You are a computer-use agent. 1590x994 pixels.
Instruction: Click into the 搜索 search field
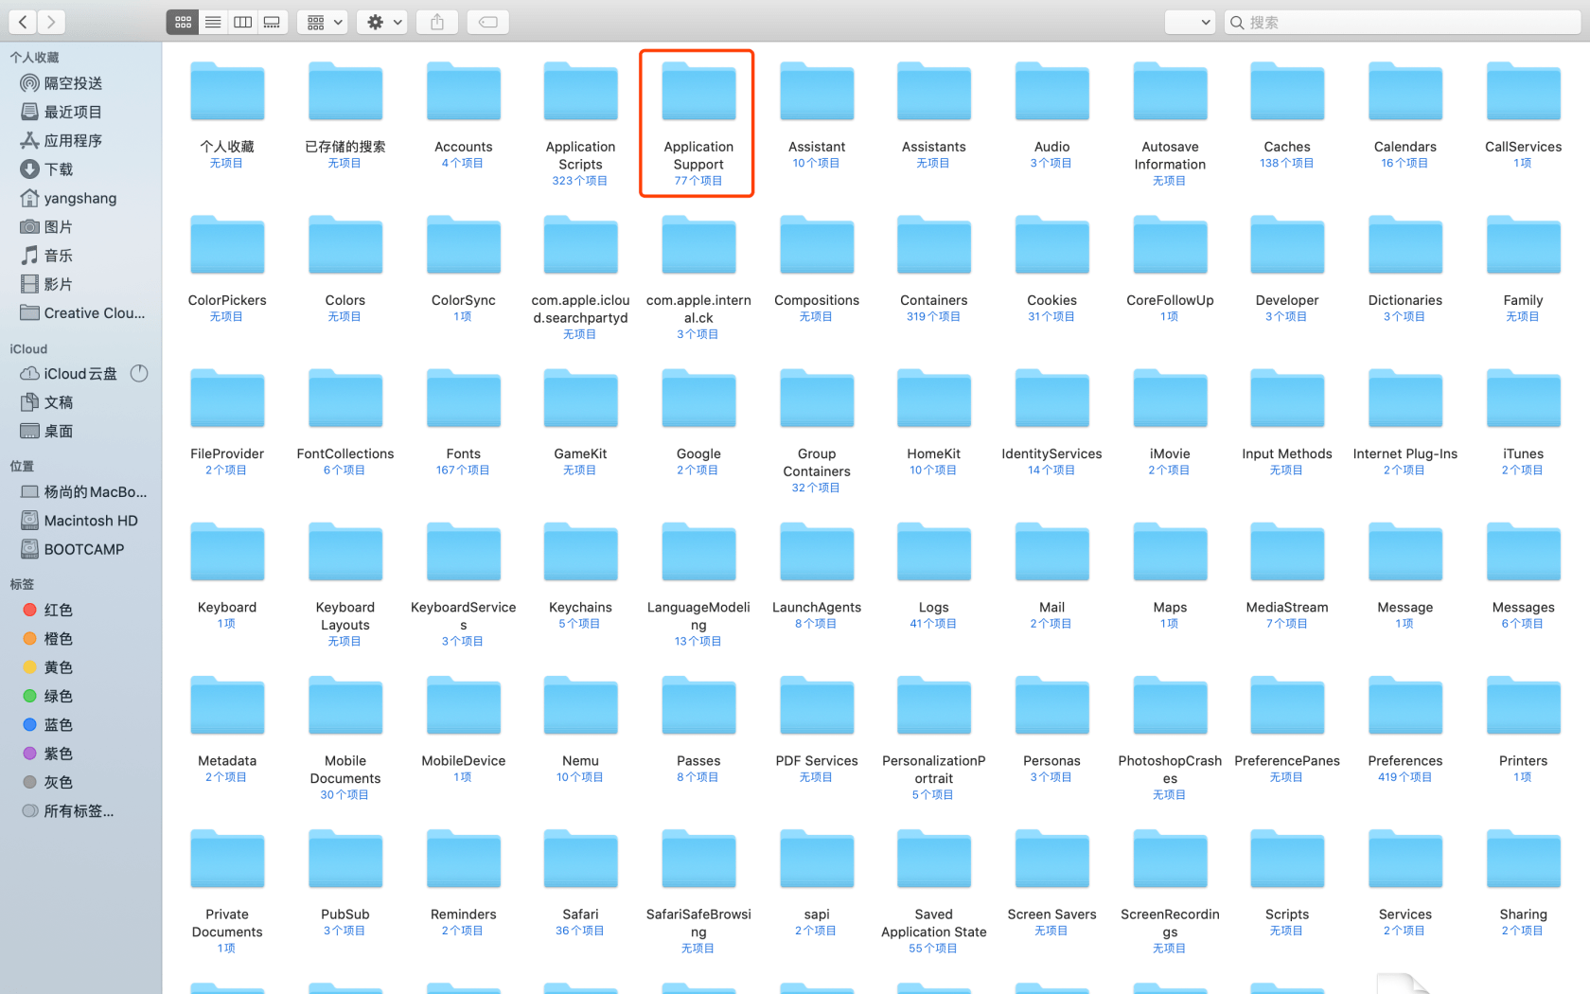coord(1404,22)
